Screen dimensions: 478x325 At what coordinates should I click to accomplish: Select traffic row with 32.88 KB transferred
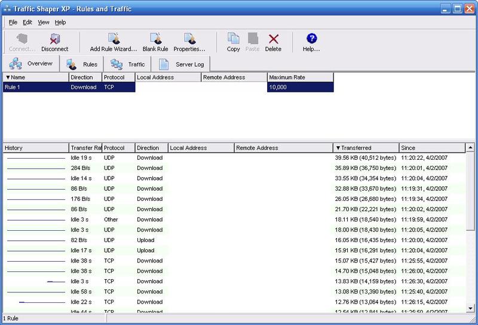[x=234, y=188]
